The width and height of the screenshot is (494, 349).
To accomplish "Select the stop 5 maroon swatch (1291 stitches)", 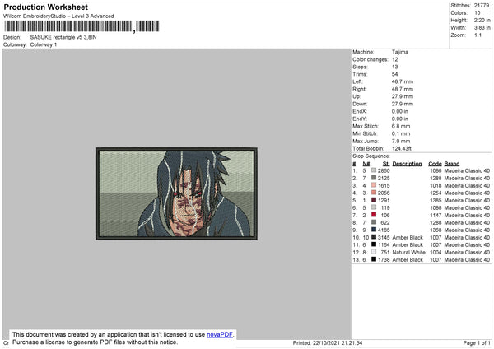I will (x=374, y=200).
